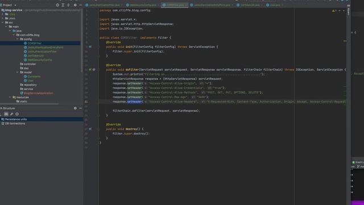The width and height of the screenshot is (364, 205).
Task: Click Expand All icon in Project toolbar
Action: click(x=63, y=5)
